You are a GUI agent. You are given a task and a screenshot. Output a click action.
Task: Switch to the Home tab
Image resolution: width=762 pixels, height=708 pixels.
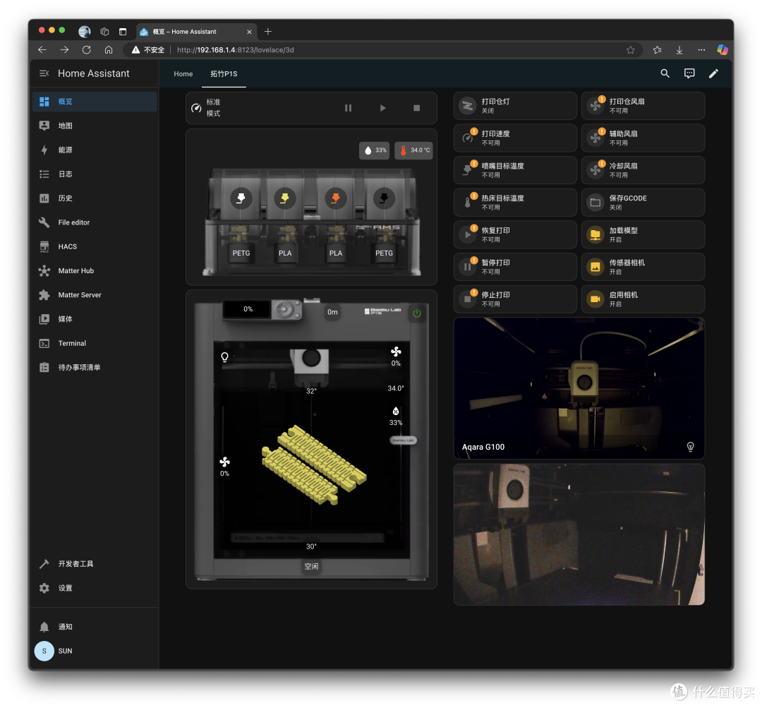tap(183, 74)
